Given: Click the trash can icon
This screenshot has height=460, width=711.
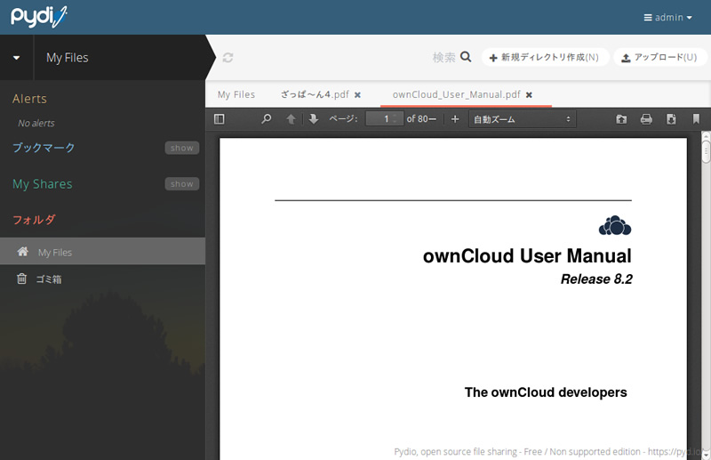Looking at the screenshot, I should [x=21, y=278].
